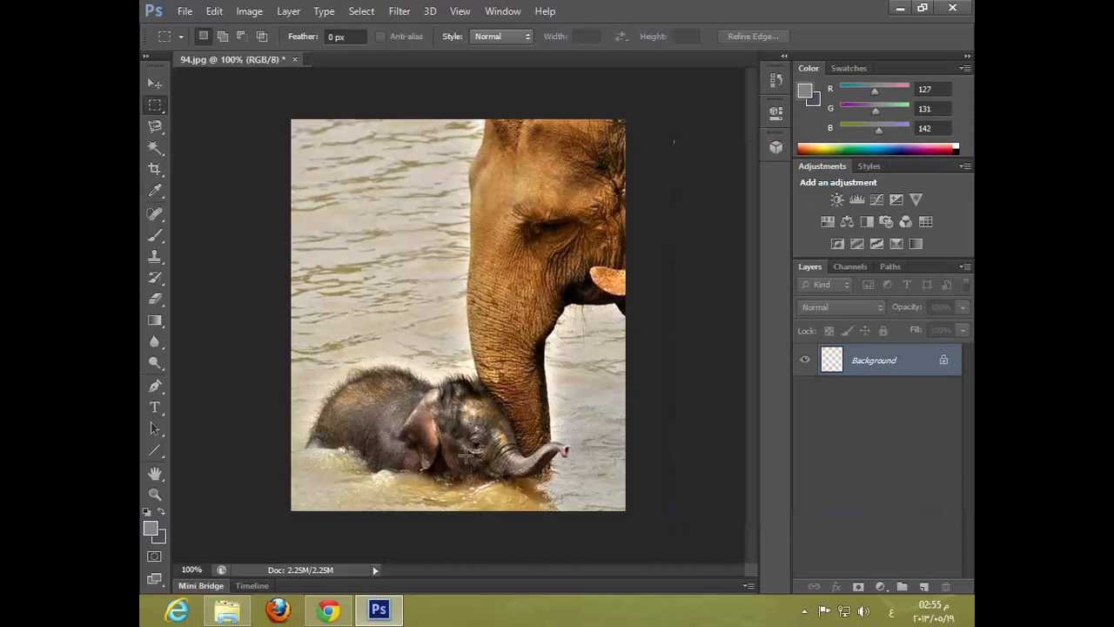This screenshot has width=1114, height=627.
Task: Open the History panel icon
Action: tap(775, 80)
